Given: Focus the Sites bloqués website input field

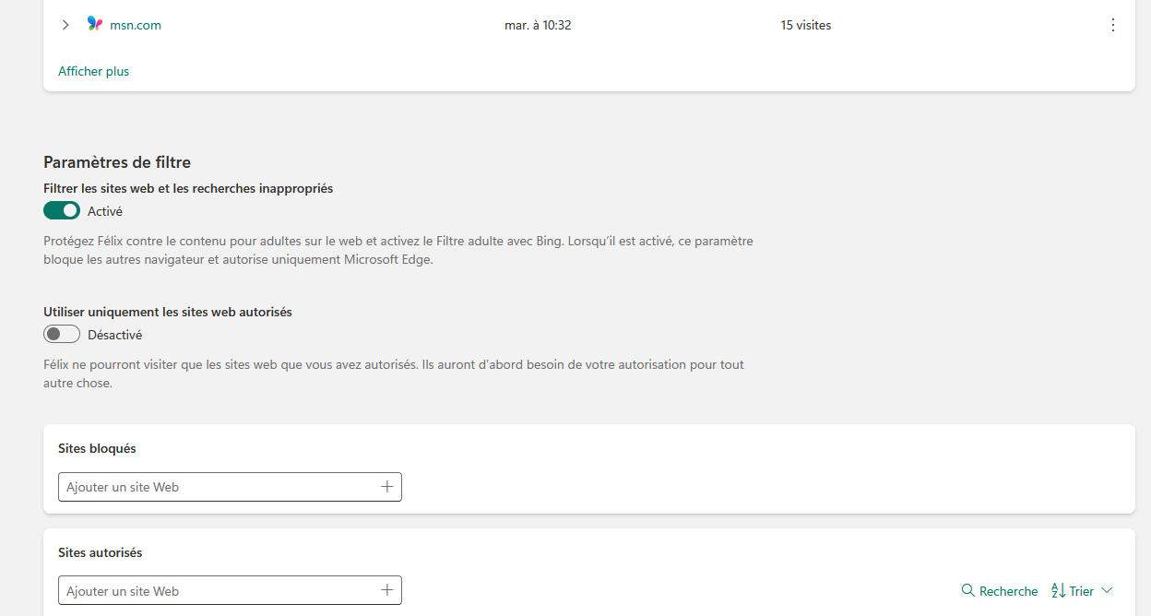Looking at the screenshot, I should tap(230, 487).
